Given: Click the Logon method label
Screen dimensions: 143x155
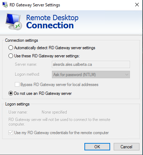Looking at the screenshot, I should [27, 74].
